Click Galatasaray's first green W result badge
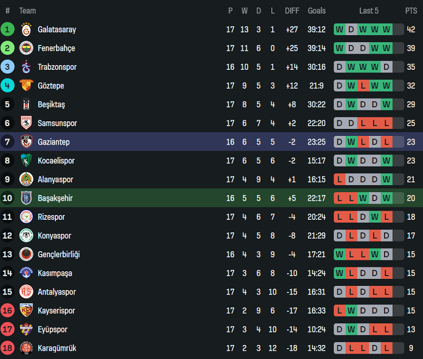Image resolution: width=423 pixels, height=359 pixels. tap(339, 30)
